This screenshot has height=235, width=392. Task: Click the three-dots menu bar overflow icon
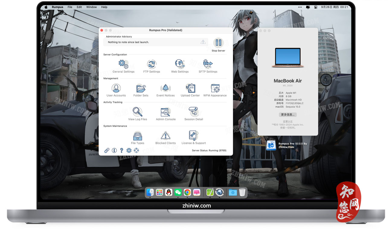[300, 7]
